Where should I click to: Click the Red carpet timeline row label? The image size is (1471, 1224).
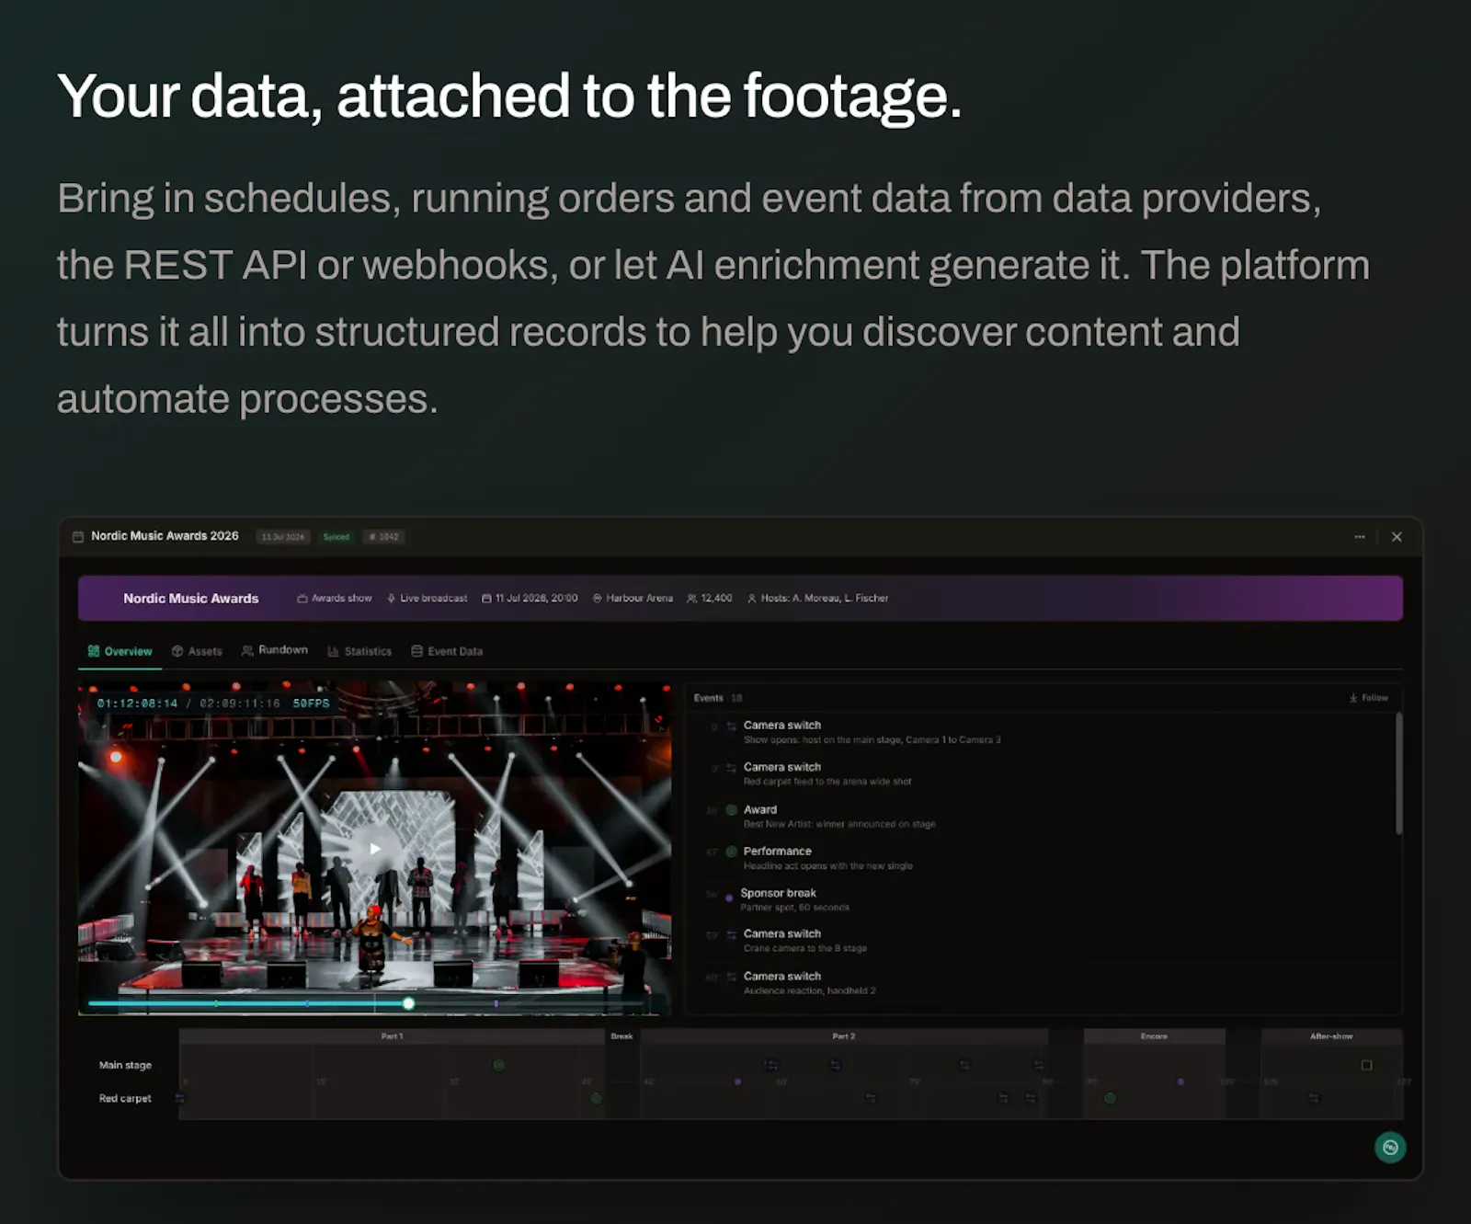[125, 1098]
